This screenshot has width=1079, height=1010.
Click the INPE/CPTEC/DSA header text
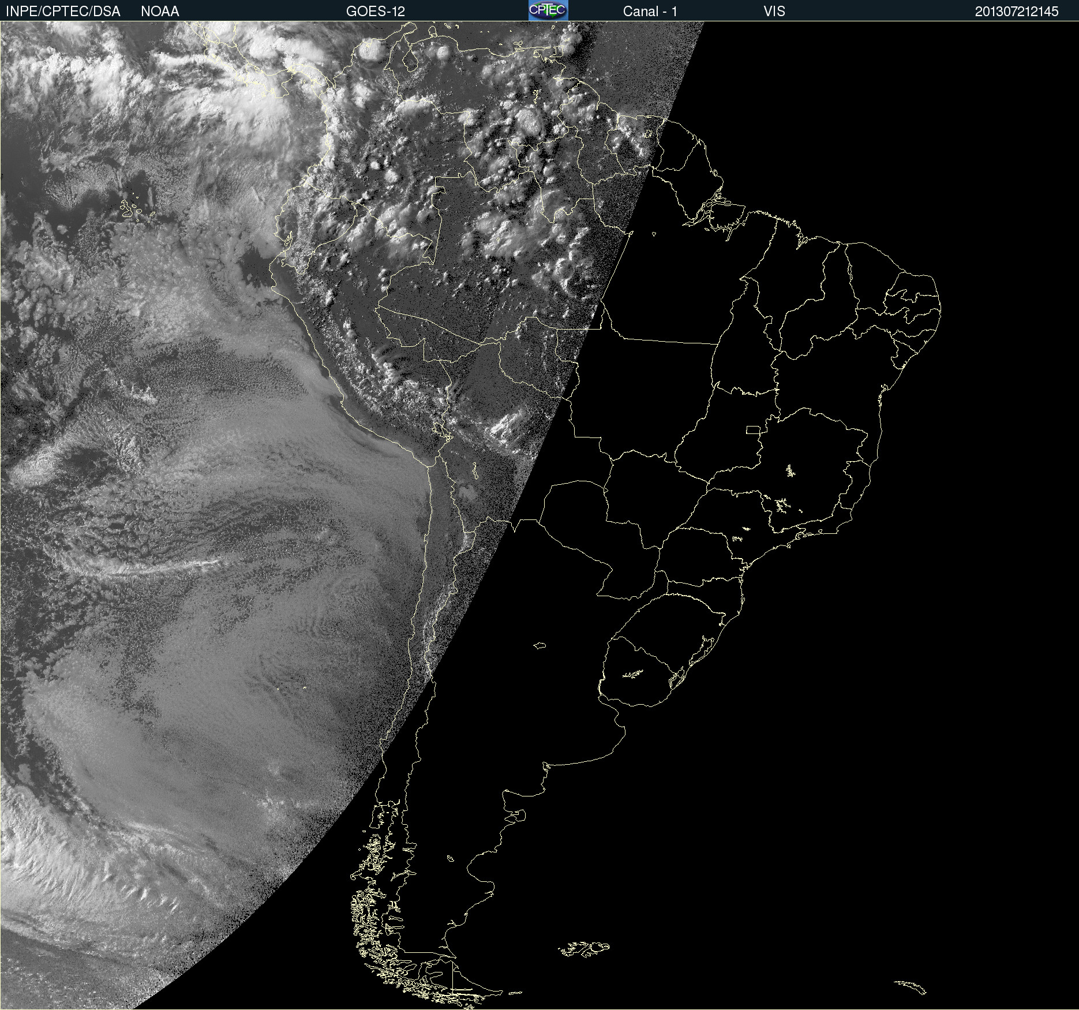pos(63,12)
